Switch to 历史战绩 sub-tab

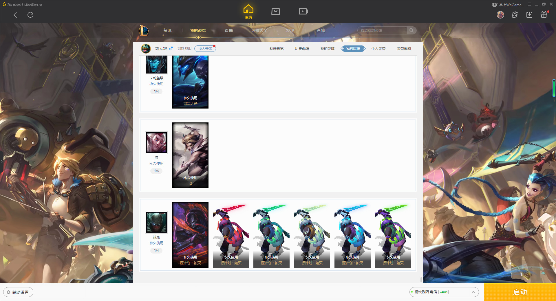pos(302,49)
